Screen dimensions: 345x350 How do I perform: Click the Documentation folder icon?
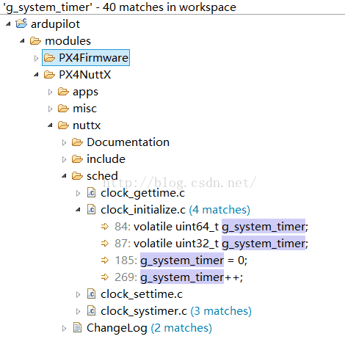pyautogui.click(x=77, y=142)
